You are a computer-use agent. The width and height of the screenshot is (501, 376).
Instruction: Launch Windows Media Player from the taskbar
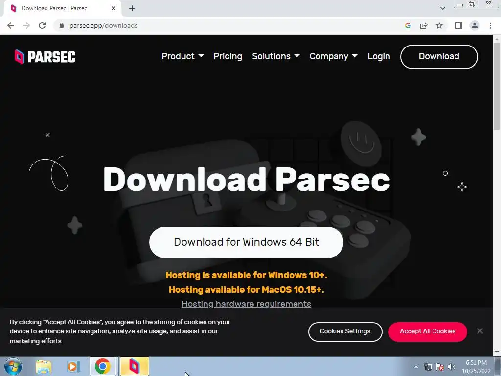click(73, 367)
